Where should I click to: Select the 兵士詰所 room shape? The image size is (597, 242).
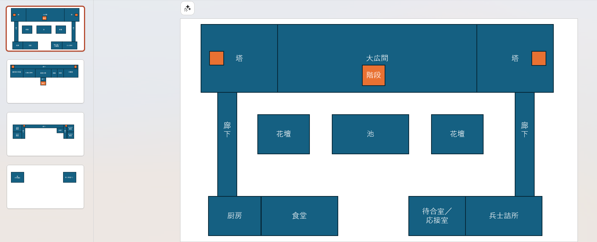[504, 216]
